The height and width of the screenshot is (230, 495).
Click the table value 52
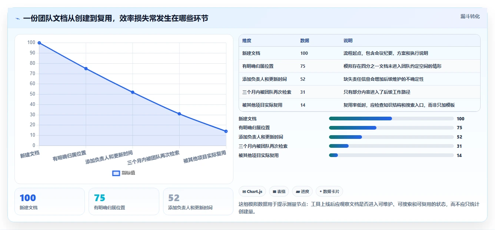(303, 79)
